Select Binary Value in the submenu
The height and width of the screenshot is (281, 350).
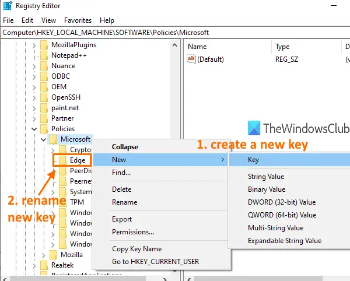point(289,189)
